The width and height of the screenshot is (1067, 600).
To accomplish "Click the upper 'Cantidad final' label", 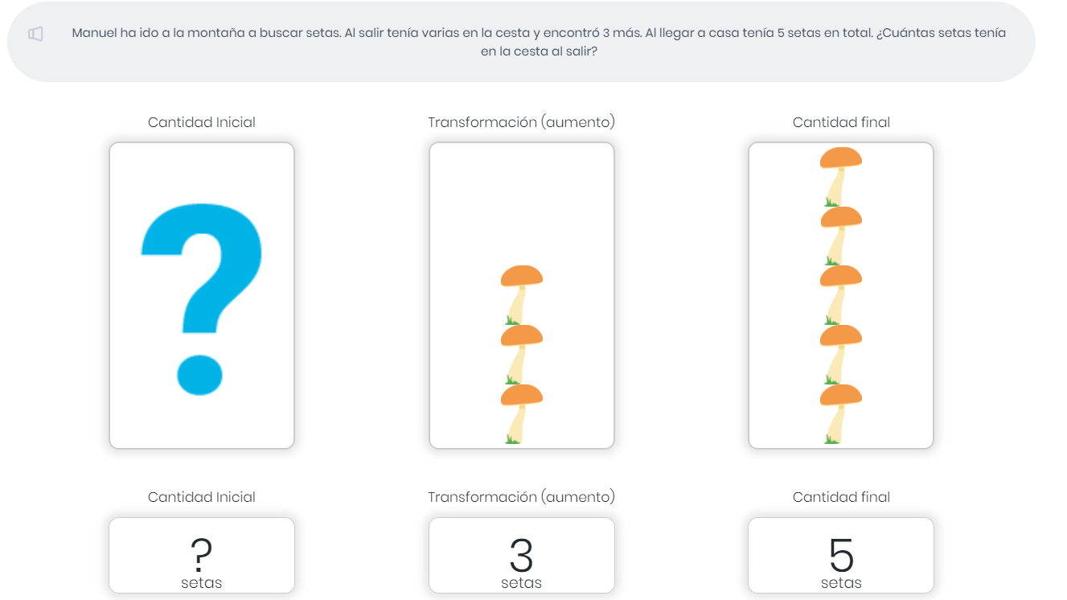I will [841, 122].
